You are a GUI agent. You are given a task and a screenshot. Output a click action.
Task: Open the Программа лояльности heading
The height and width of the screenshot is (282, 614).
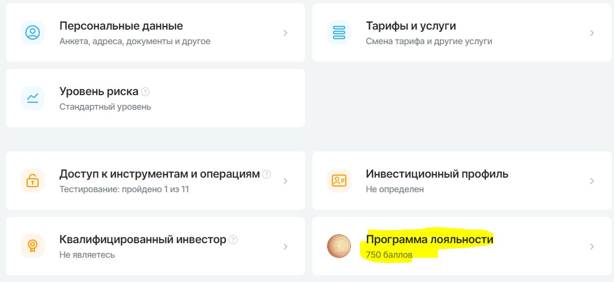tap(430, 239)
